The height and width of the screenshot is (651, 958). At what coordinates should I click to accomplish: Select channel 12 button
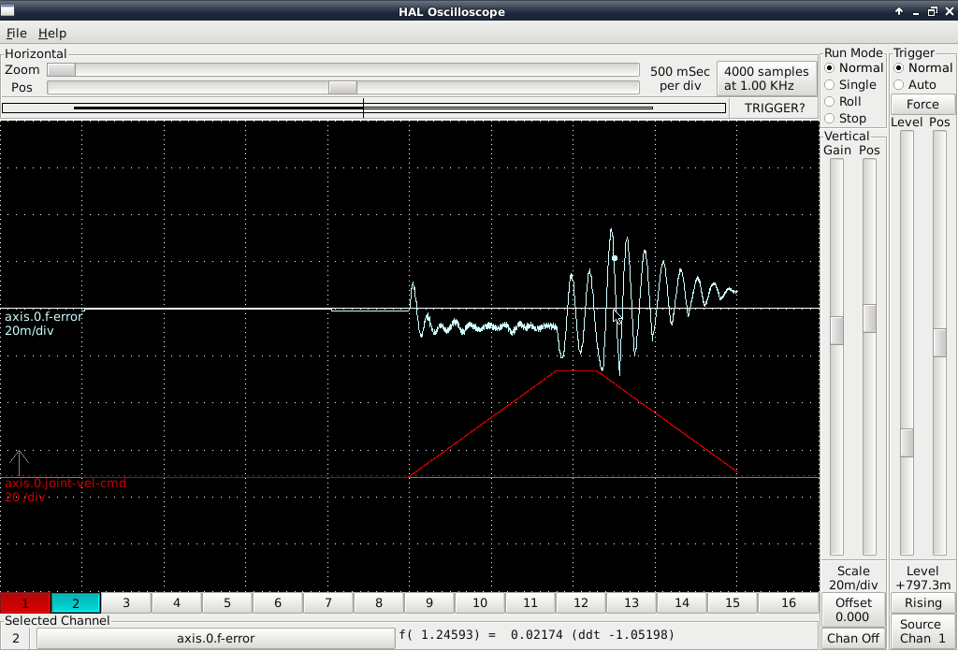(581, 602)
